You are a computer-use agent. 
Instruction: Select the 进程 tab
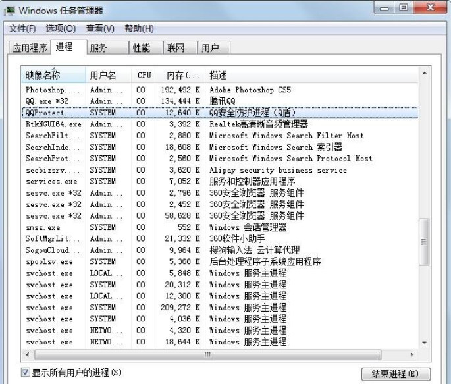[x=68, y=47]
